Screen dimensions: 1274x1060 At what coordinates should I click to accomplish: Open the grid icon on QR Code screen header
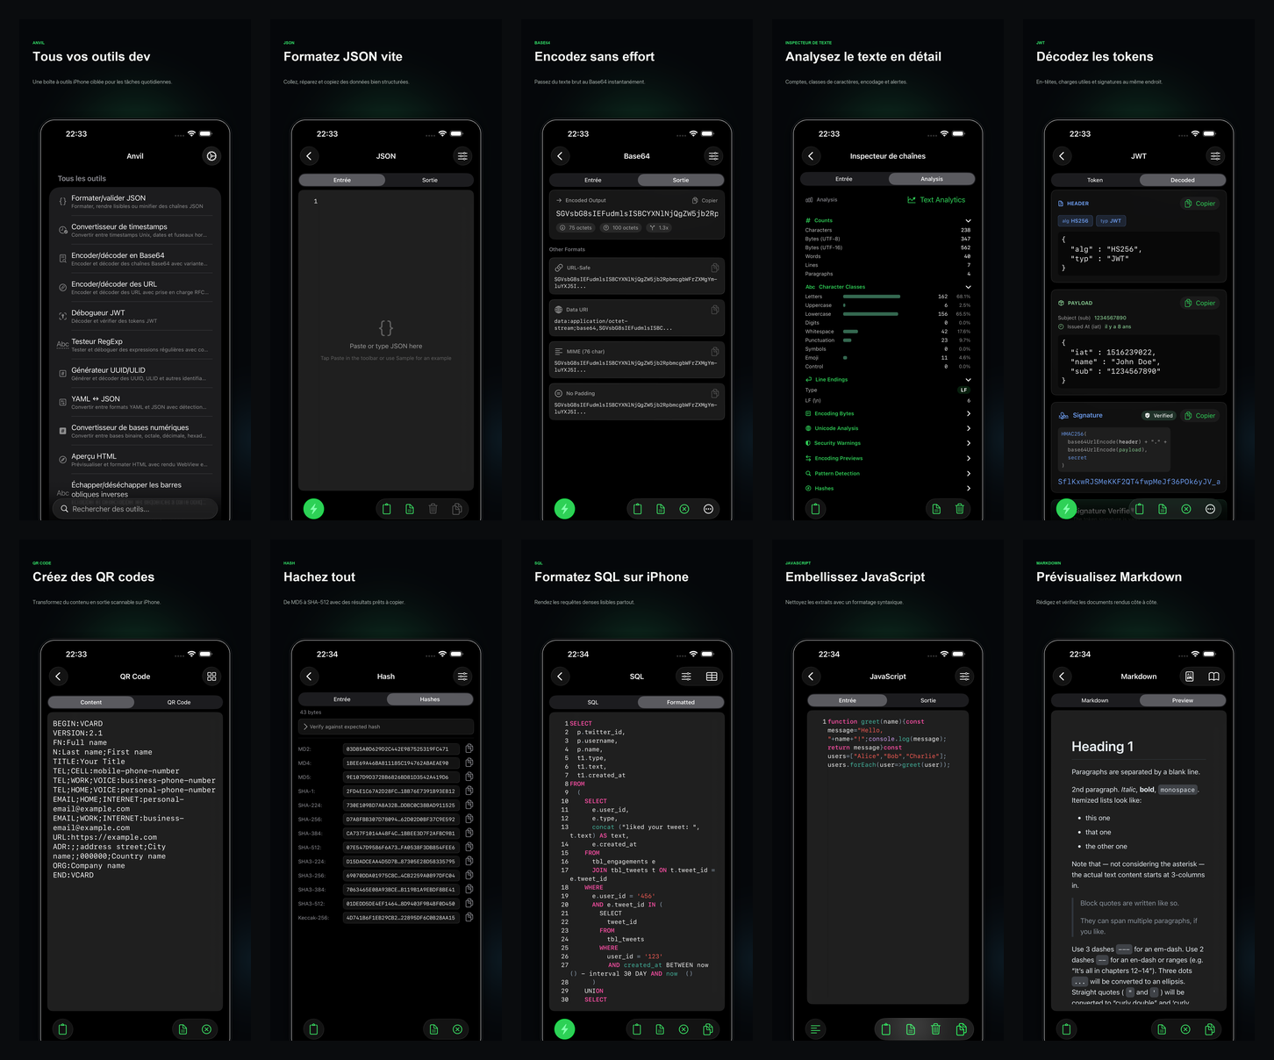[211, 677]
